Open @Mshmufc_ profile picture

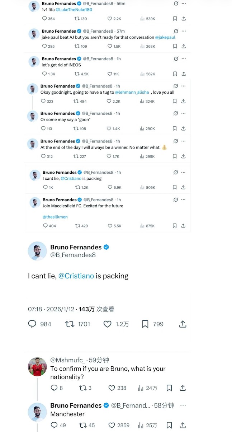click(x=37, y=366)
